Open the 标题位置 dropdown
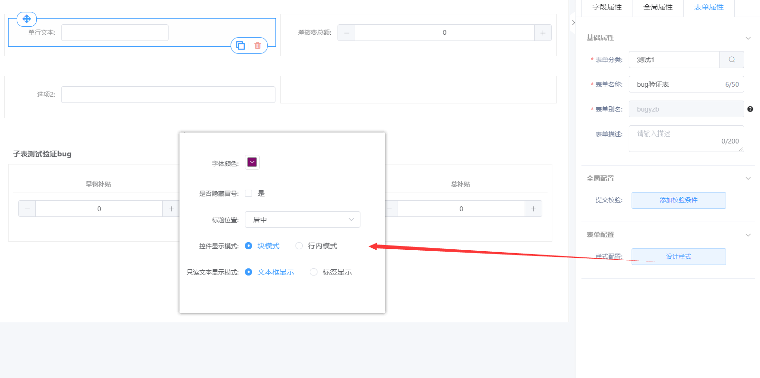Viewport: 760px width, 378px height. (302, 220)
